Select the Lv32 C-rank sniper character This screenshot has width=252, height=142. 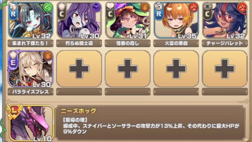[225, 21]
